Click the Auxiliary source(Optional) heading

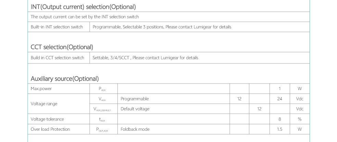pos(65,79)
